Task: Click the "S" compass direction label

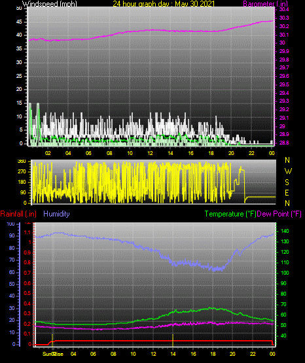Action: coord(287,182)
